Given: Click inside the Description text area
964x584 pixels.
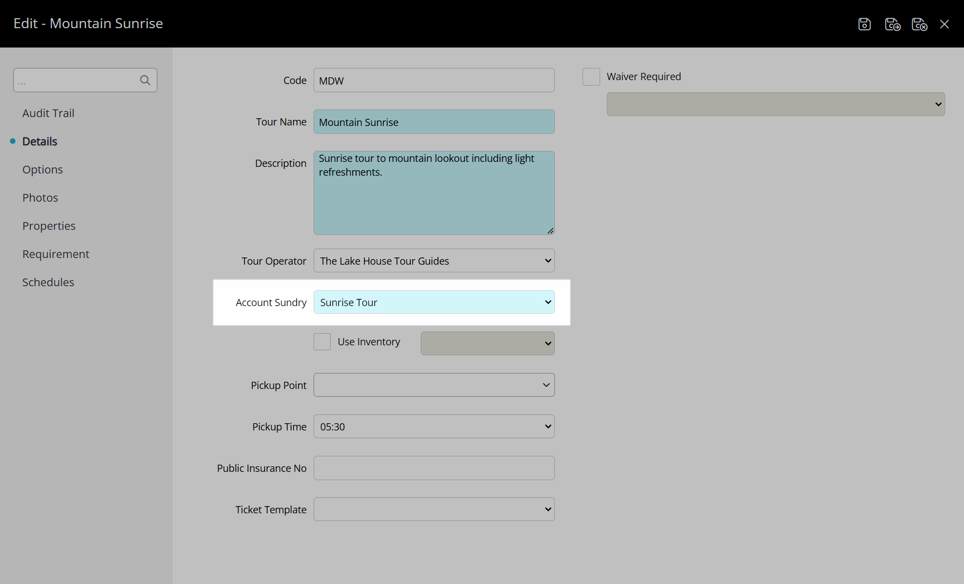Looking at the screenshot, I should click(x=434, y=193).
